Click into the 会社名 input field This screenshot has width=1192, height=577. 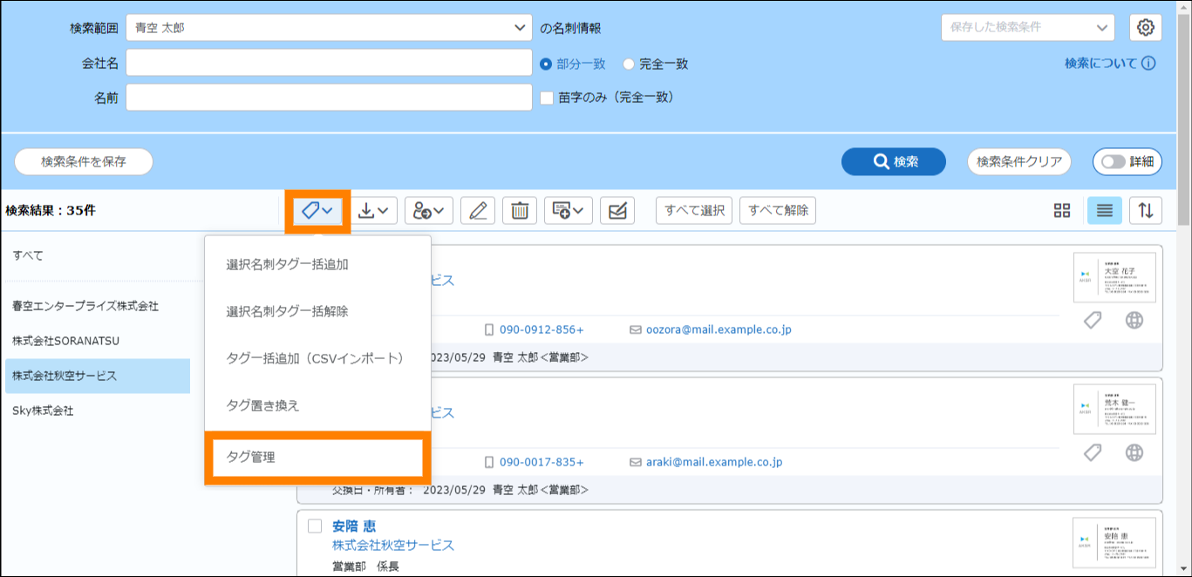[x=329, y=64]
